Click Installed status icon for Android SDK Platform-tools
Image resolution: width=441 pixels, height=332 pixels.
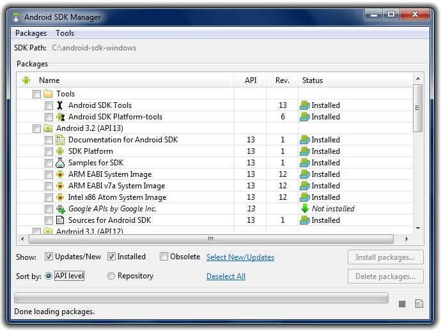305,117
